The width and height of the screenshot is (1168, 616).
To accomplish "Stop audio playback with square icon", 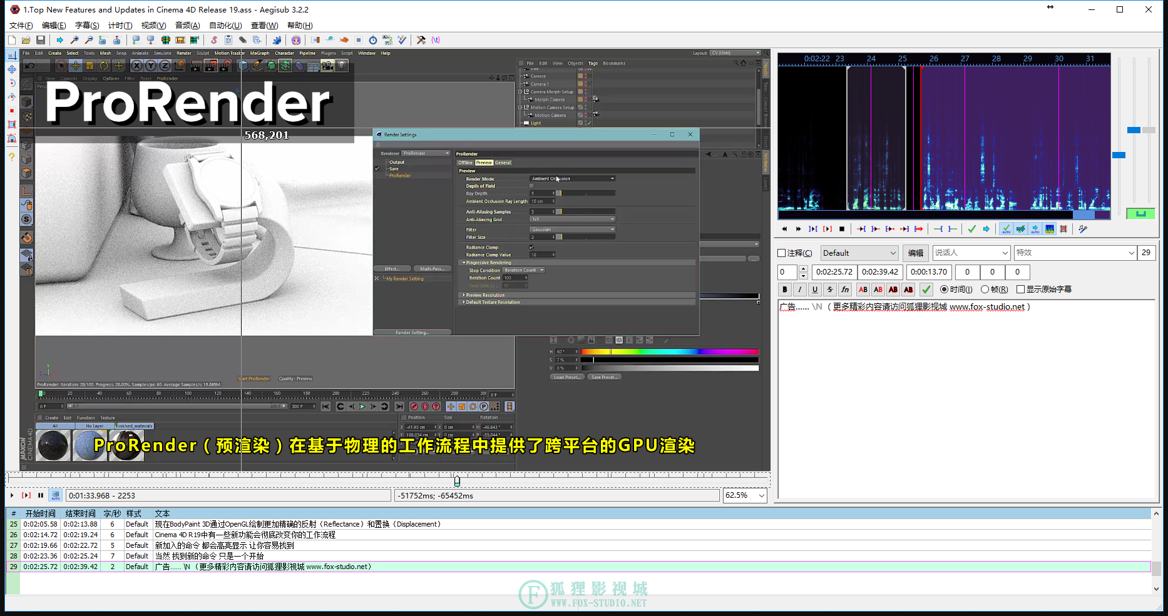I will click(x=842, y=229).
